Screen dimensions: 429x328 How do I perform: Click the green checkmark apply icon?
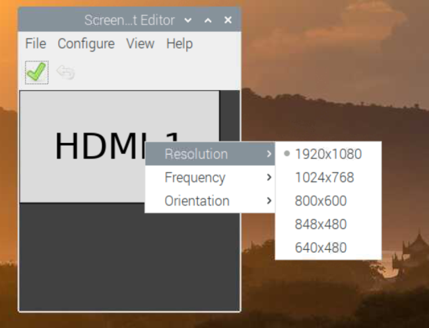tap(36, 72)
